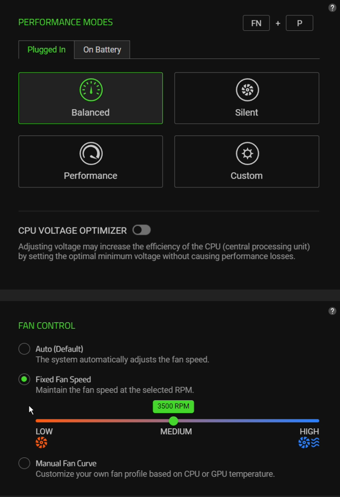Click the orange low-speed fan icon

coord(42,442)
